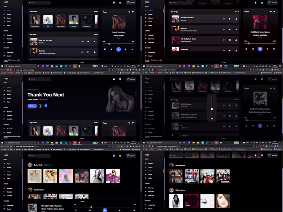The image size is (283, 212).
Task: Click previous track in Call Me By Your Name player
Action: (x=253, y=49)
